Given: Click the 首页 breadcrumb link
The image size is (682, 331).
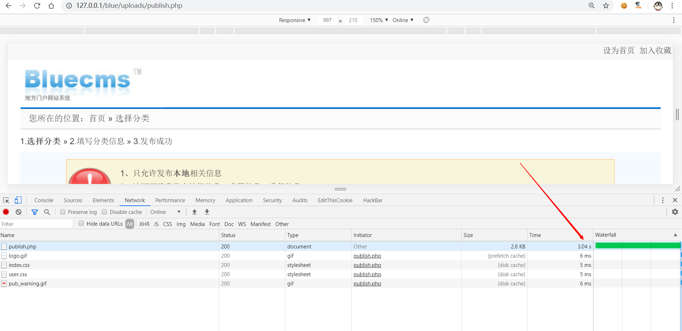Looking at the screenshot, I should [97, 118].
